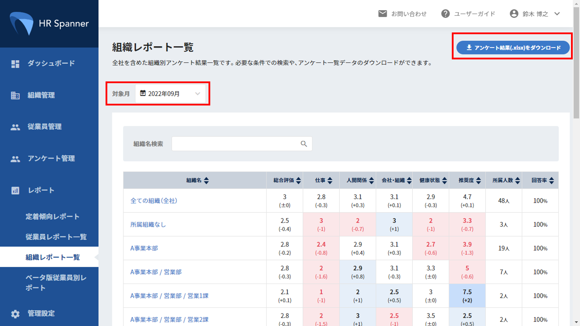The image size is (580, 326).
Task: Open アンケート管理 via its sidebar icon
Action: (15, 159)
